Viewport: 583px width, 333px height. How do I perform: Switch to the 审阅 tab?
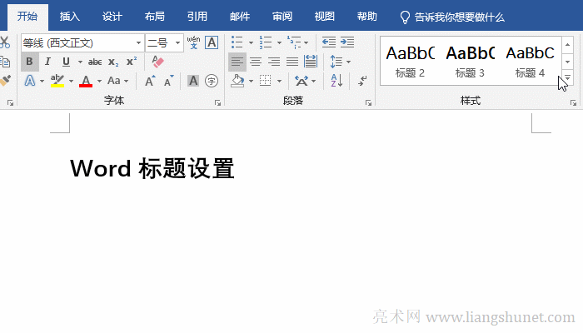[282, 17]
